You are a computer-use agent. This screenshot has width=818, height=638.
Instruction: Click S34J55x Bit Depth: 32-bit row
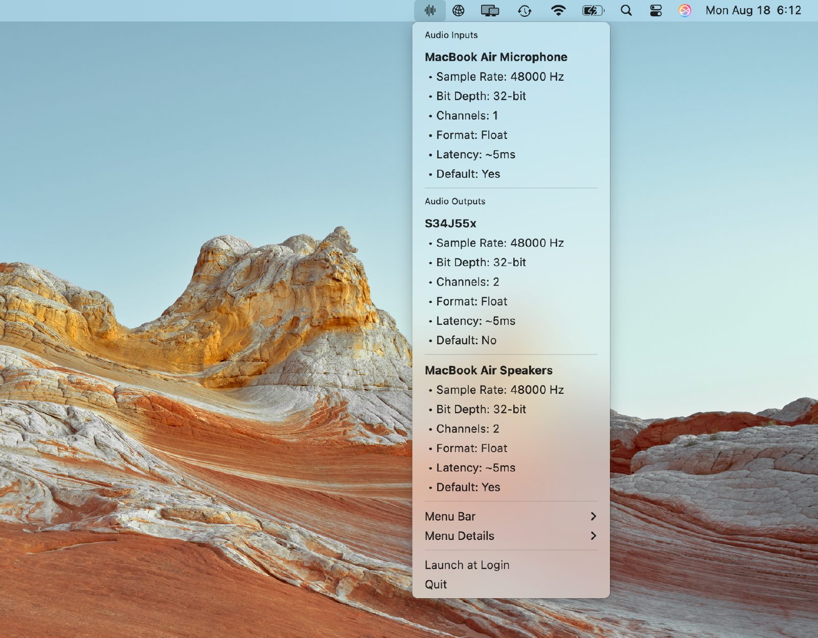click(511, 263)
